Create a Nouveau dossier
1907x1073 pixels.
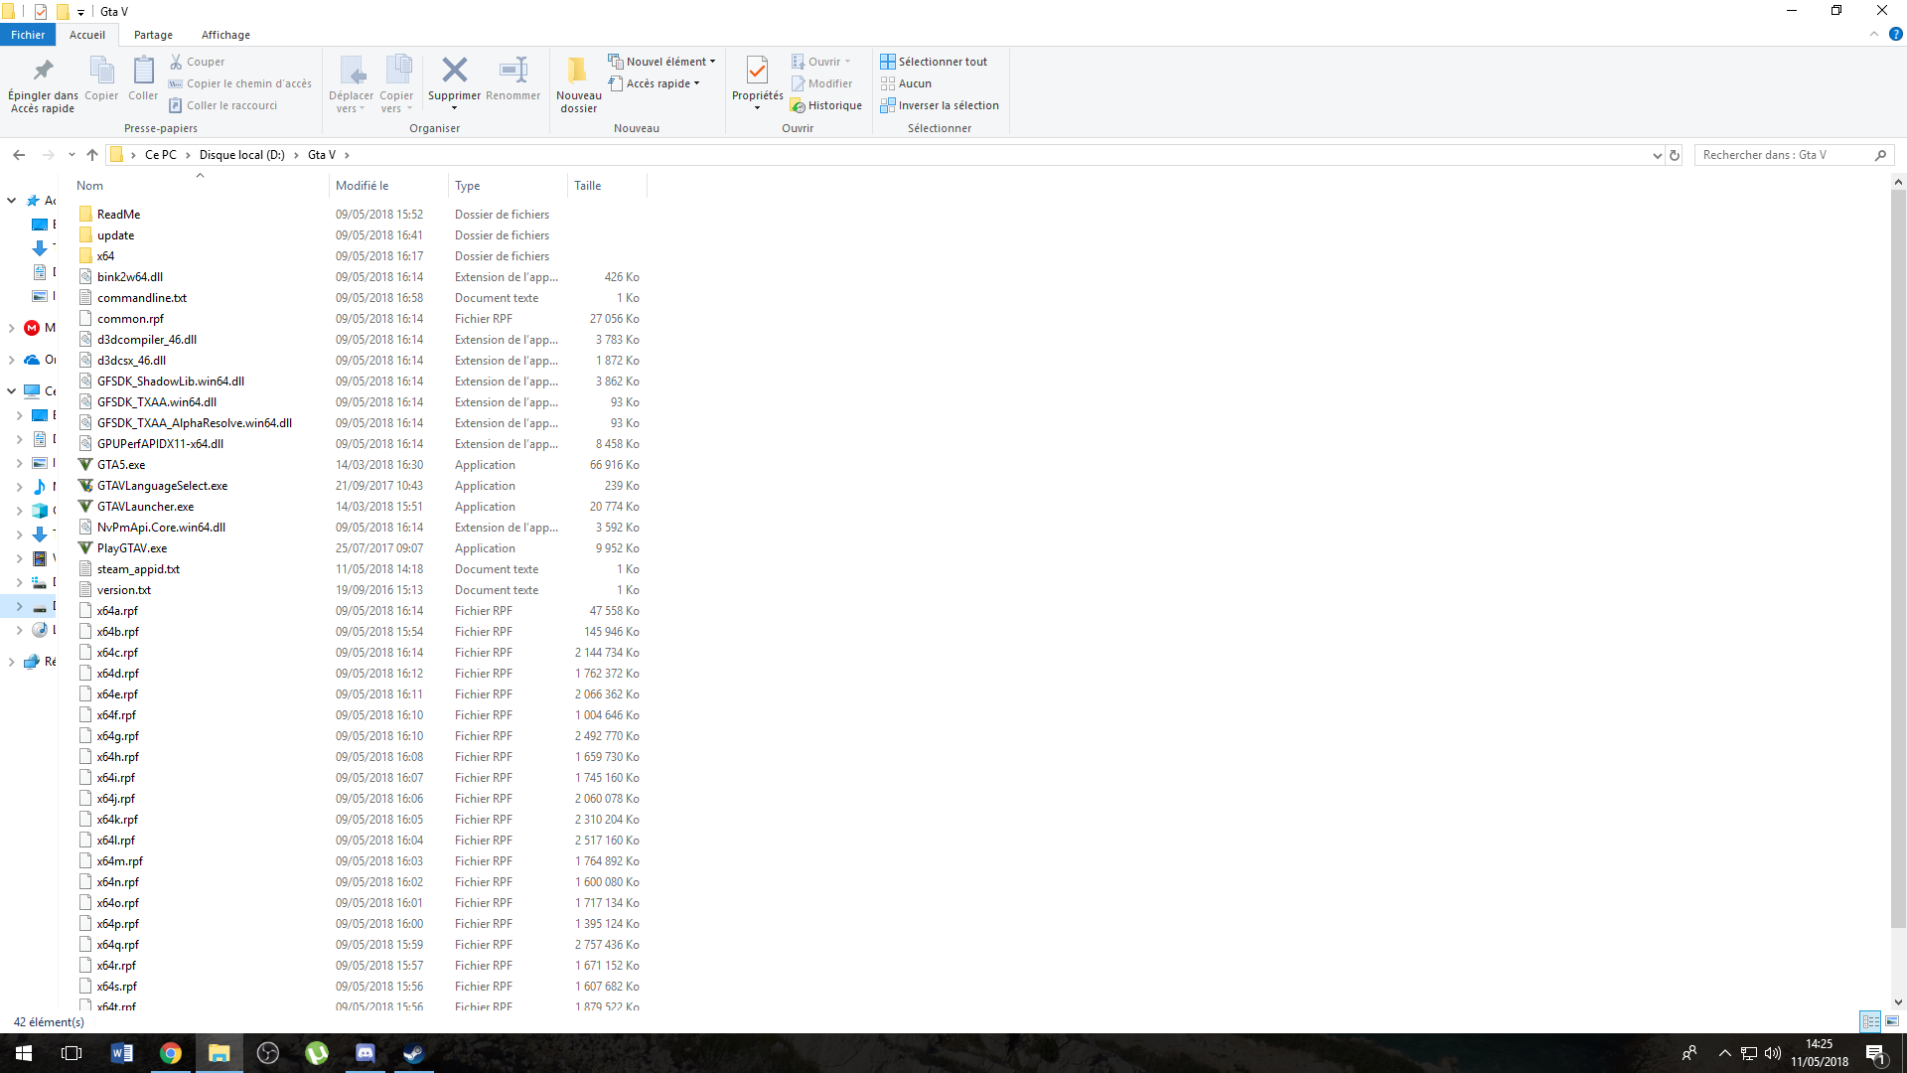coord(578,83)
